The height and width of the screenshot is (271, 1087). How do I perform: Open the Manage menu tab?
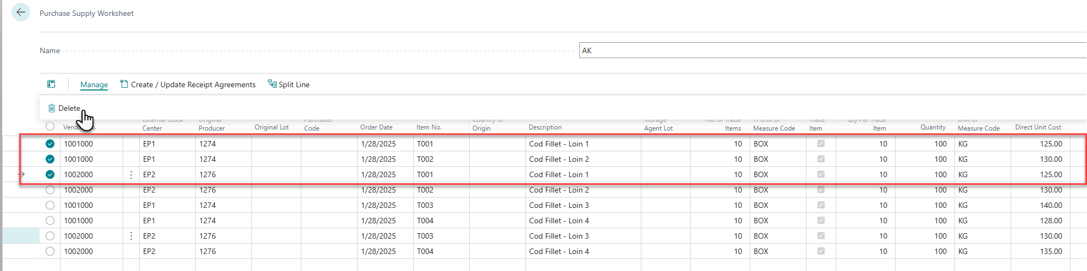(x=94, y=84)
